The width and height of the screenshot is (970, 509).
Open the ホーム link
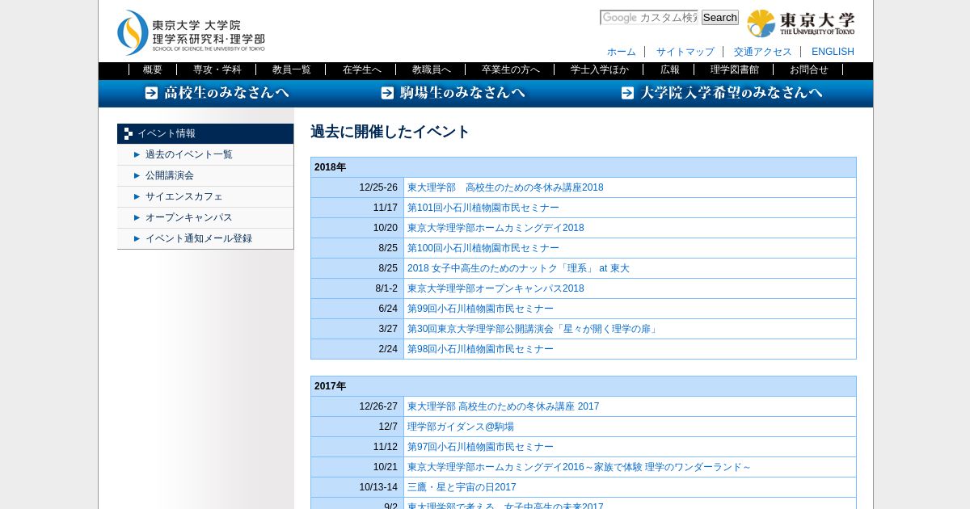[622, 52]
